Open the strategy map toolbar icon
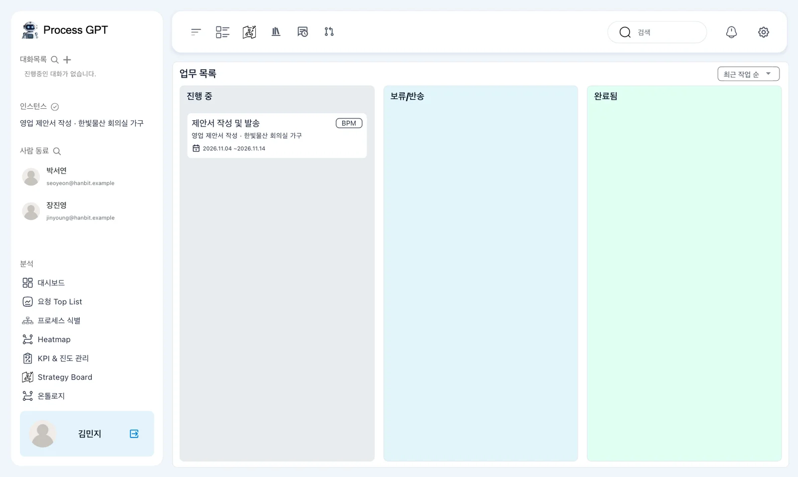798x477 pixels. pyautogui.click(x=249, y=32)
